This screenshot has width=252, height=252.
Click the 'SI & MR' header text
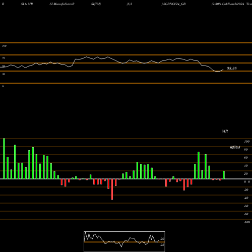tap(27, 4)
